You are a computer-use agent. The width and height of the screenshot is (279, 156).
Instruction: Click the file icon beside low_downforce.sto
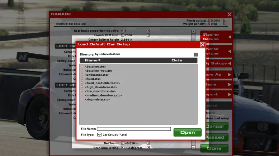[82, 91]
